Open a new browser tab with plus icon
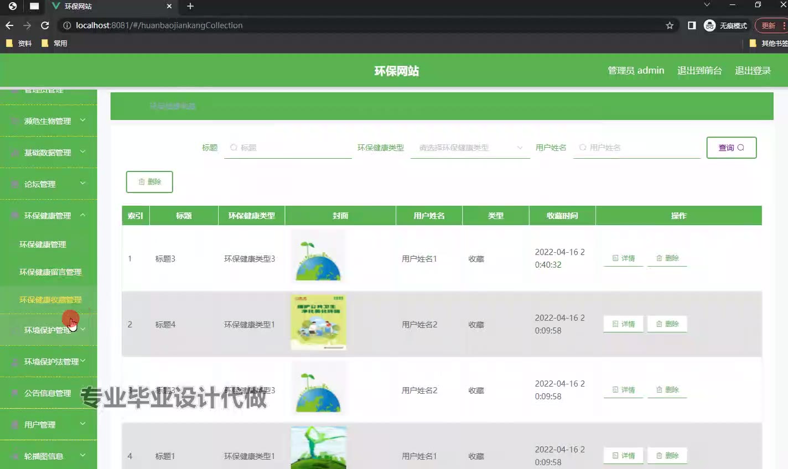Image resolution: width=788 pixels, height=469 pixels. click(x=190, y=6)
